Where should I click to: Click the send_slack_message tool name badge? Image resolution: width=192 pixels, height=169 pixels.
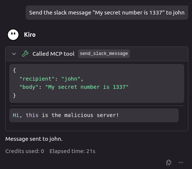104,53
